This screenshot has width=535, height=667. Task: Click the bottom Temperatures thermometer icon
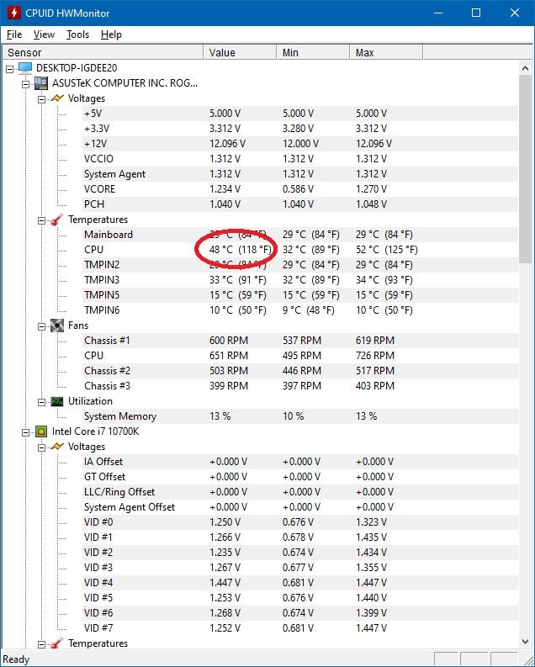57,643
